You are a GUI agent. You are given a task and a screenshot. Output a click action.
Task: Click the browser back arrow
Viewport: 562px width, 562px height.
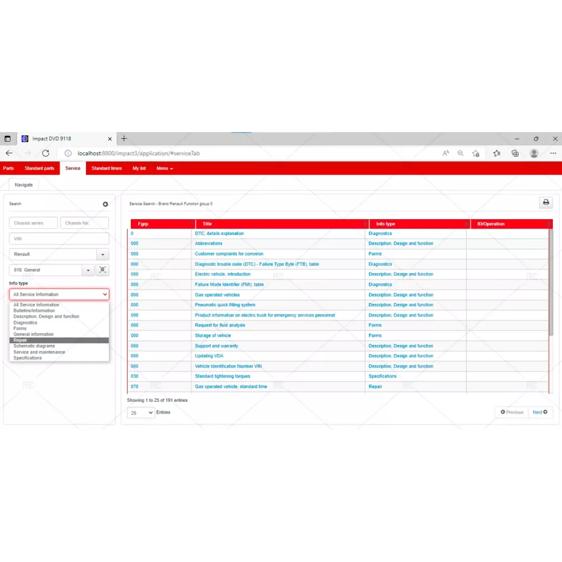(x=9, y=153)
